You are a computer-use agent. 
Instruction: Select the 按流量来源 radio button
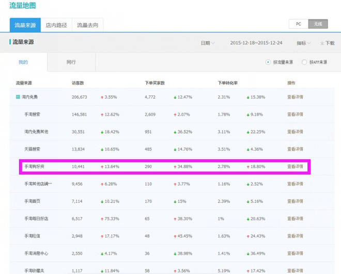point(268,62)
